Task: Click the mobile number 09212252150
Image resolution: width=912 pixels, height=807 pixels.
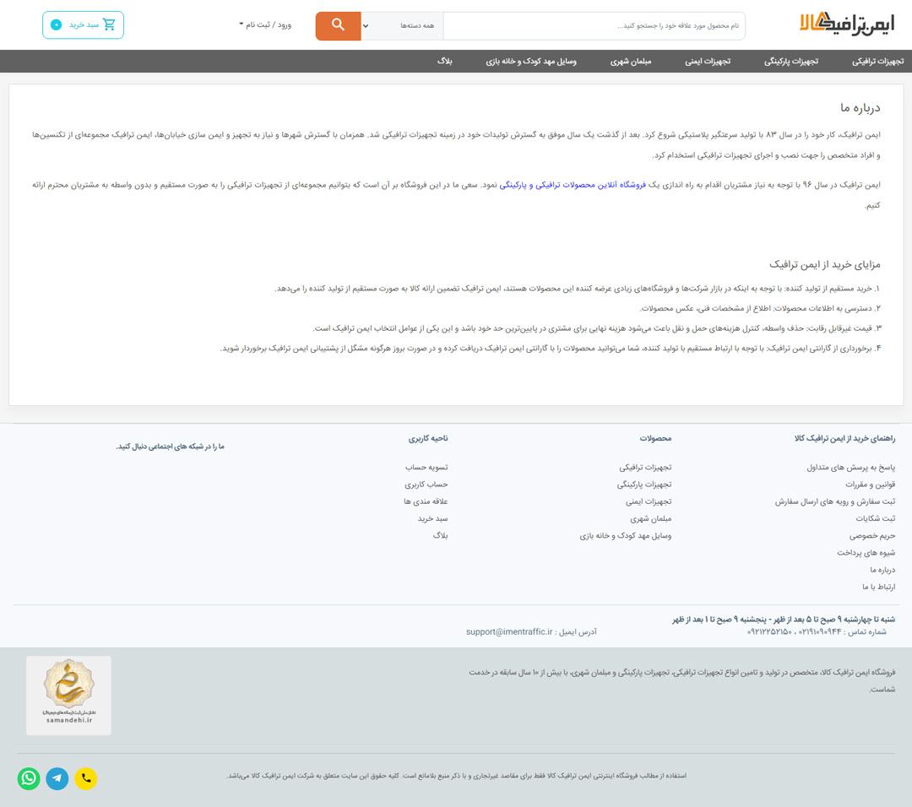Action: (x=769, y=632)
